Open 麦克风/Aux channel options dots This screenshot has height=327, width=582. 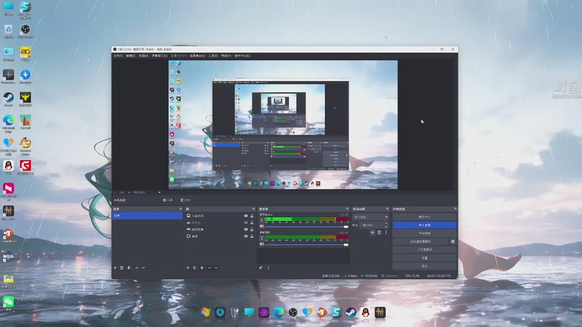tap(262, 220)
